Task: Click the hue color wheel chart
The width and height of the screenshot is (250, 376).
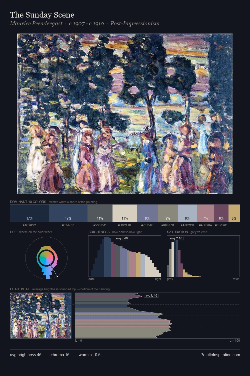Action: point(46,258)
